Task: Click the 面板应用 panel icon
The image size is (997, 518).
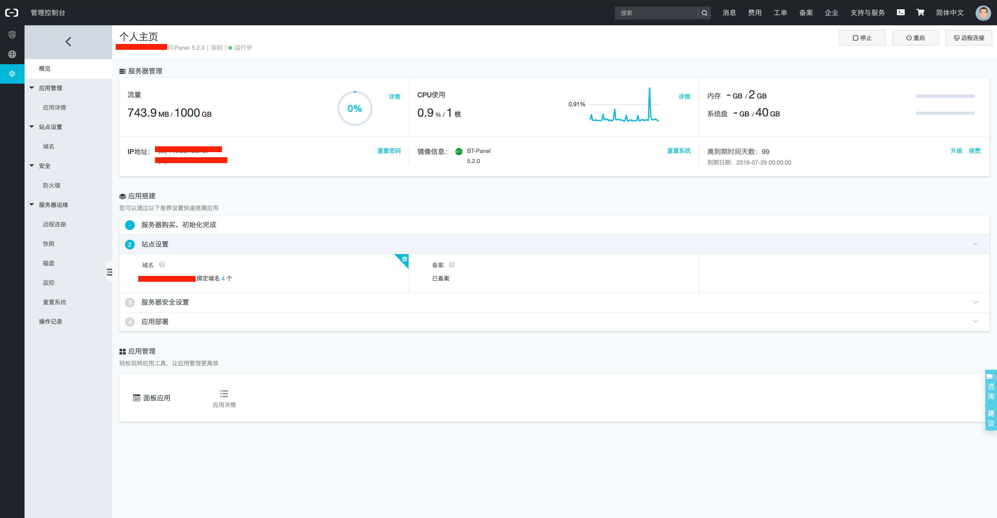Action: coord(137,398)
